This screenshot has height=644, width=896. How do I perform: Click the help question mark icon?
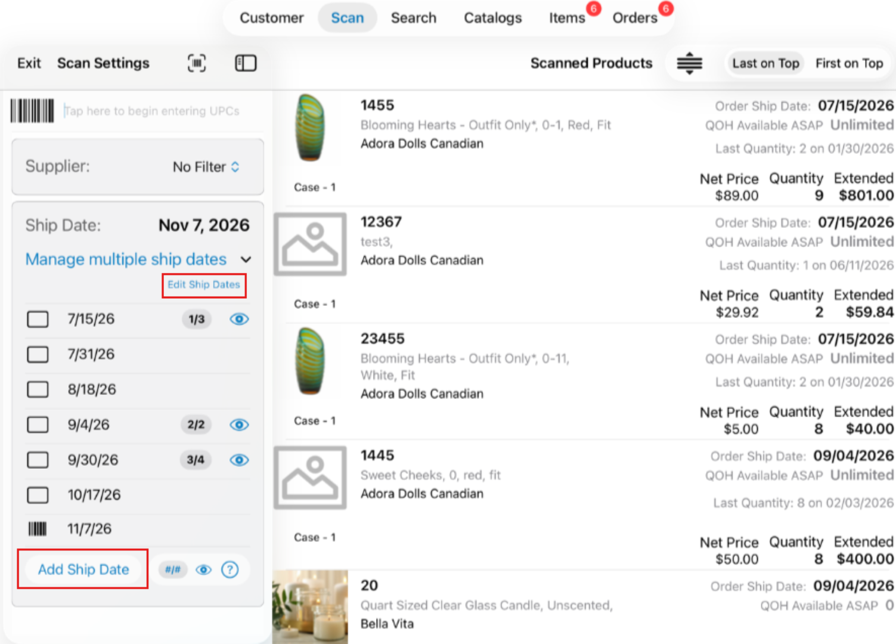click(x=230, y=569)
